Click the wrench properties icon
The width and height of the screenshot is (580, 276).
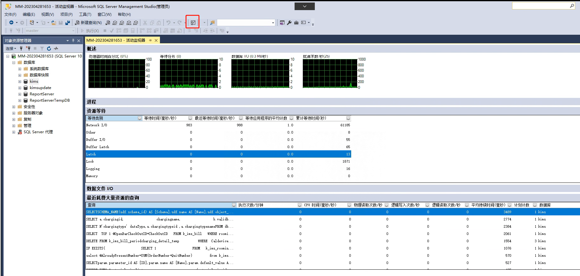(x=289, y=22)
